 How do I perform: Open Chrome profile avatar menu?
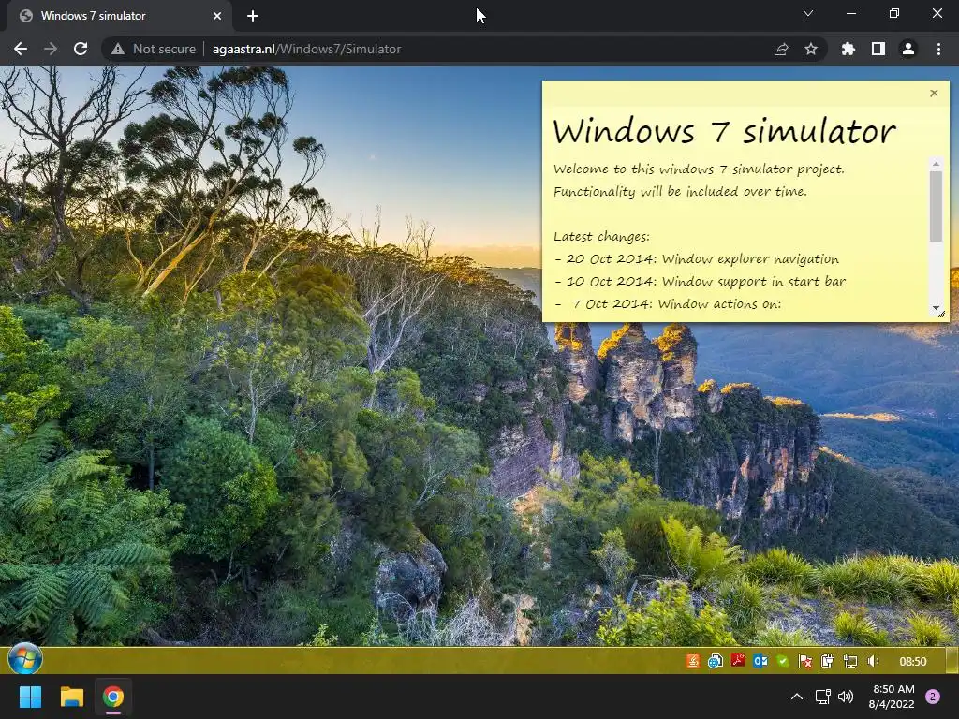pyautogui.click(x=908, y=49)
